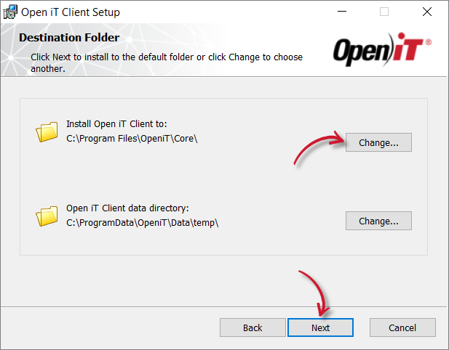This screenshot has height=350, width=449.
Task: Click the "Open iT Client Setup" window title
Action: click(x=71, y=12)
